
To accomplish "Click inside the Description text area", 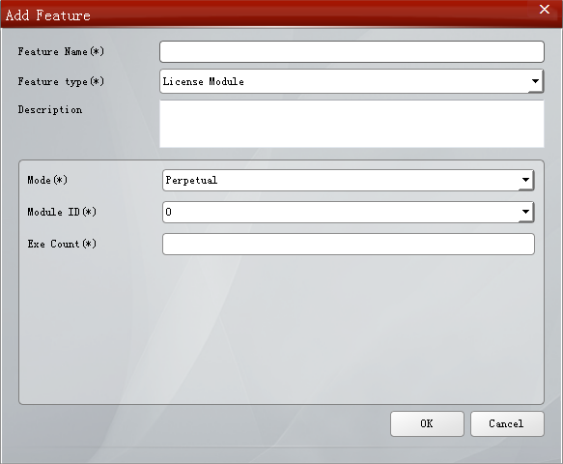I will [352, 124].
